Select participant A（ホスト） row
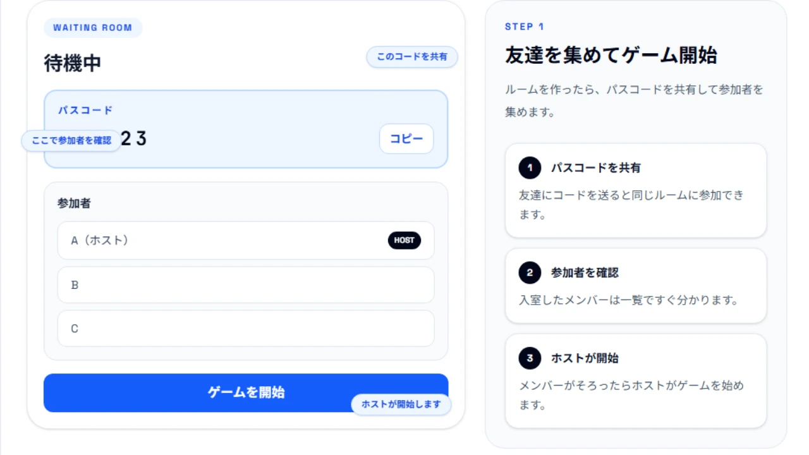The image size is (809, 455). tap(245, 240)
